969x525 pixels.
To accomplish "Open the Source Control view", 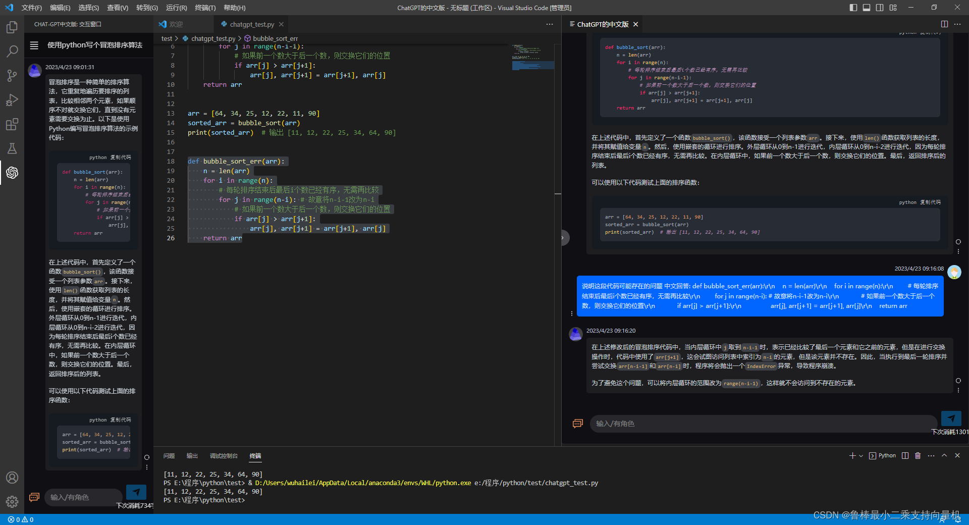I will (x=12, y=75).
